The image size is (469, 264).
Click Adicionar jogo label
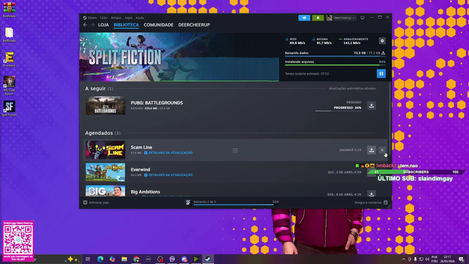pos(99,202)
